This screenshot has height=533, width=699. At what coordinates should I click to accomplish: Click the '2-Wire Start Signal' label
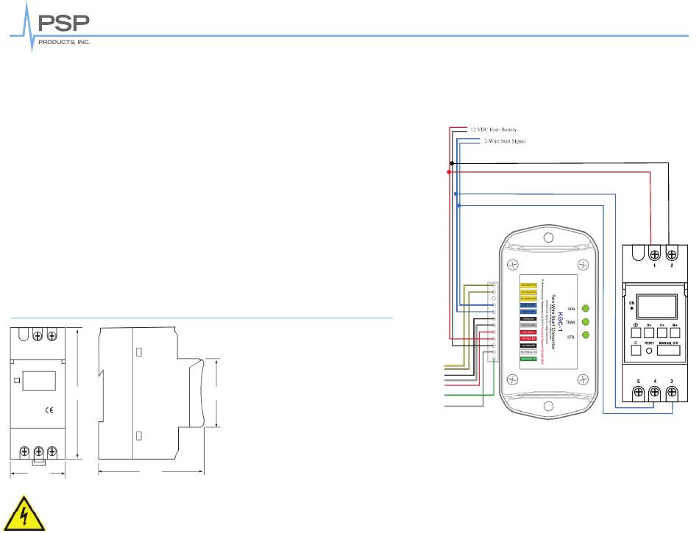click(x=505, y=141)
